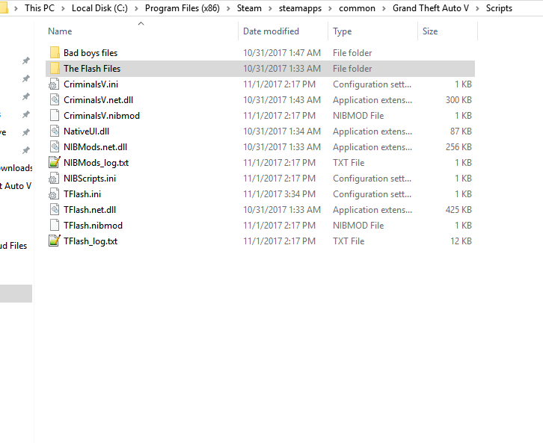Screen dimensions: 543x443
Task: Expand chevron after Program Files (x86) breadcrumb
Action: pyautogui.click(x=228, y=8)
